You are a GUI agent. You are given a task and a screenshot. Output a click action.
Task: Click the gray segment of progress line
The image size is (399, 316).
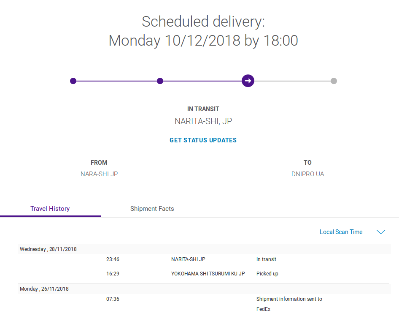point(293,81)
